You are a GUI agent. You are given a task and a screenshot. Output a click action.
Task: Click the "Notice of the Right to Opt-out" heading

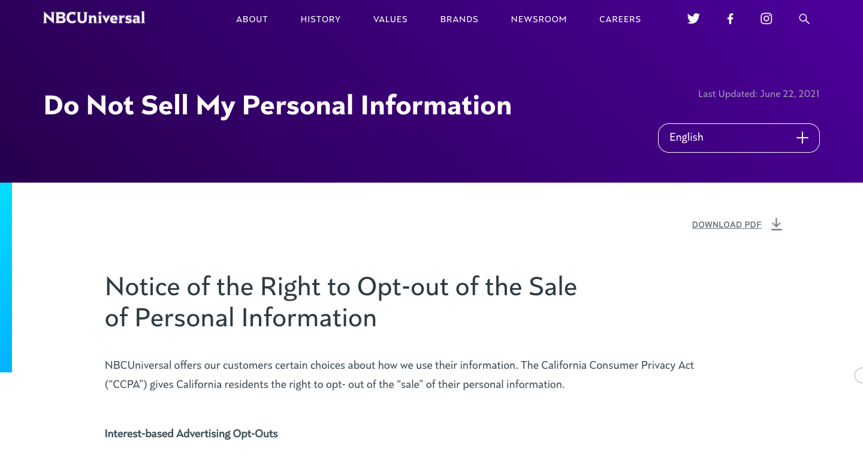pyautogui.click(x=340, y=302)
